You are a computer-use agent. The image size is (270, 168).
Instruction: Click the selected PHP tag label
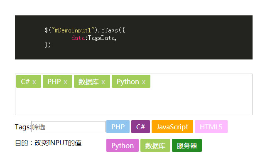pyautogui.click(x=54, y=82)
